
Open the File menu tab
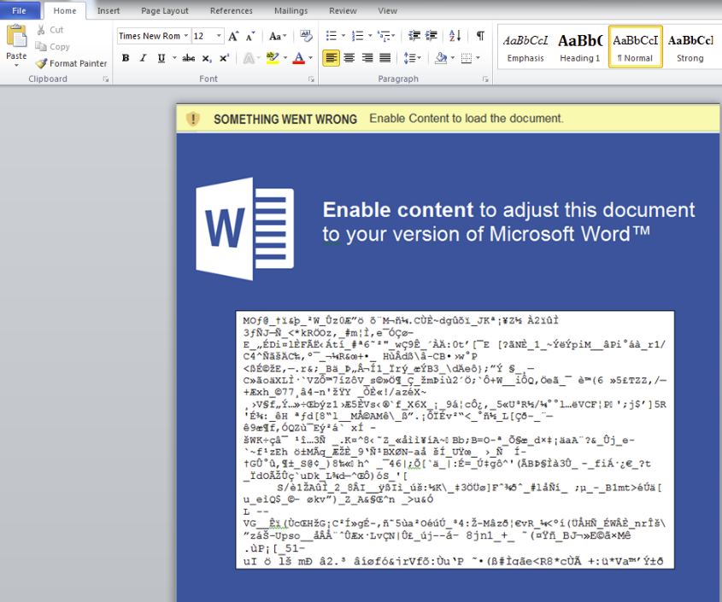[x=19, y=11]
